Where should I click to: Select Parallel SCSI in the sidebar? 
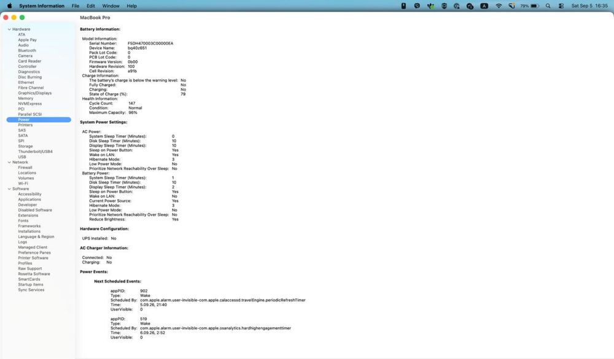coord(29,115)
